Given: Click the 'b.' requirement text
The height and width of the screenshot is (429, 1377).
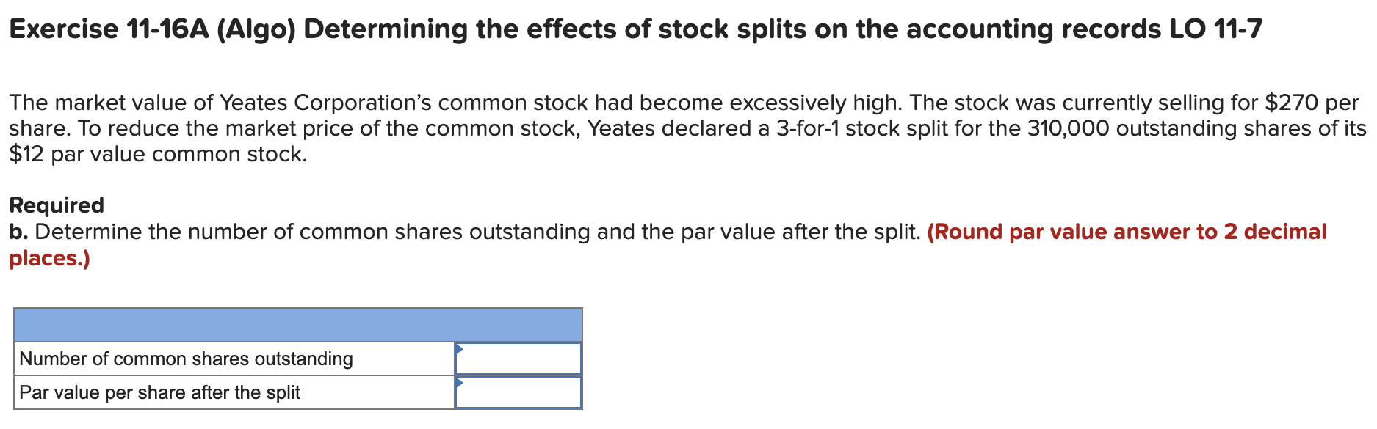Looking at the screenshot, I should 20,232.
